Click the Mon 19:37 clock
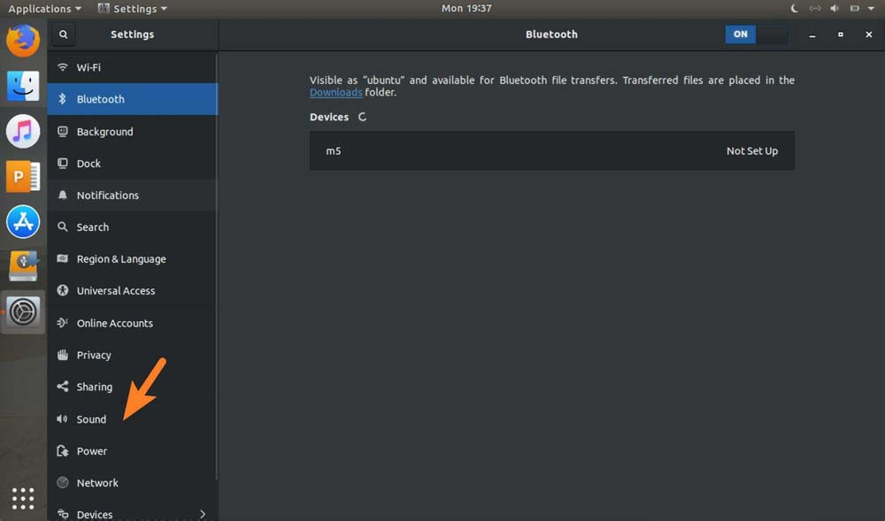The image size is (885, 521). point(466,9)
